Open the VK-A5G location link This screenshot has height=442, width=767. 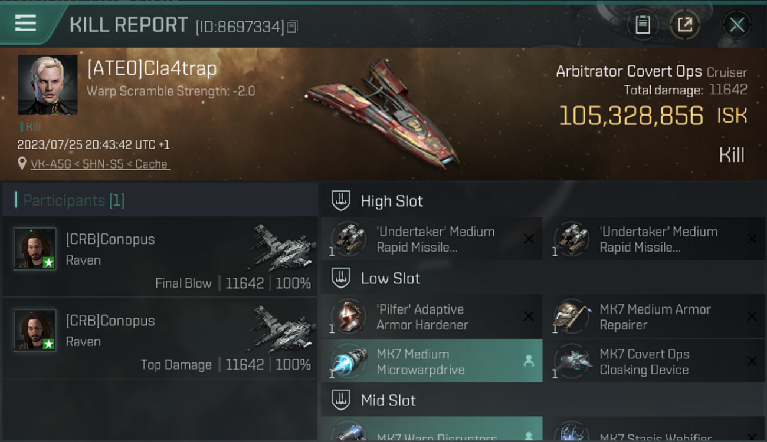100,164
